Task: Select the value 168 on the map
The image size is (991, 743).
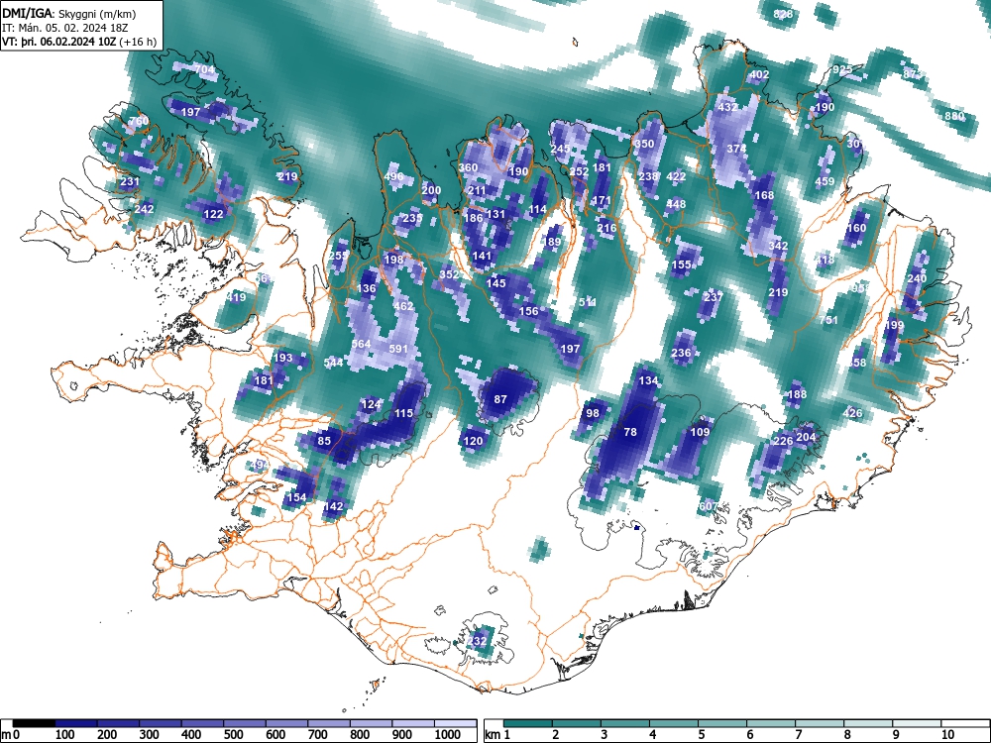Action: [764, 195]
